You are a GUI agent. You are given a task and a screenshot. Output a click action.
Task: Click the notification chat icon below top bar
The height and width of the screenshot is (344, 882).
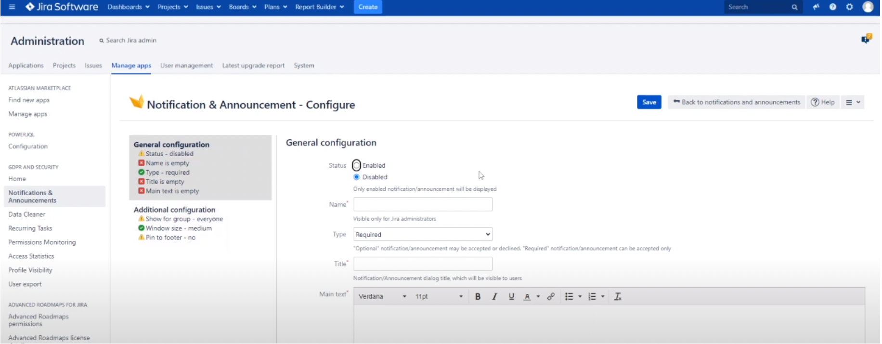(867, 39)
